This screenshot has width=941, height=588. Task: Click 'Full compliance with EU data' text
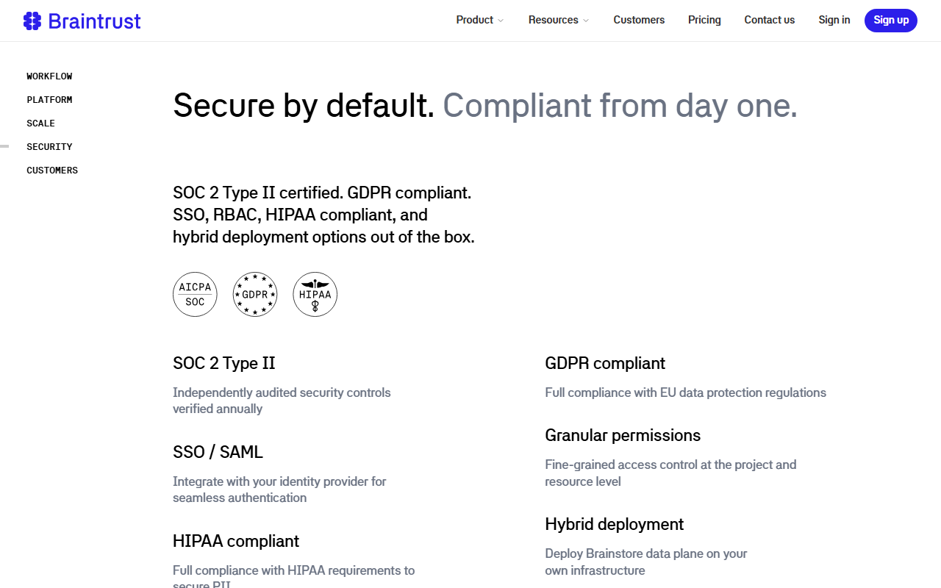685,392
